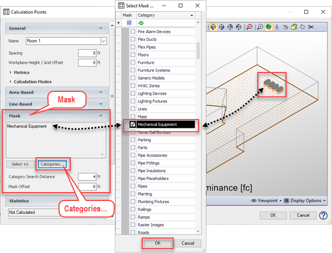Image resolution: width=332 pixels, height=253 pixels.
Task: Open the Name dropdown showing Room 1
Action: point(103,41)
